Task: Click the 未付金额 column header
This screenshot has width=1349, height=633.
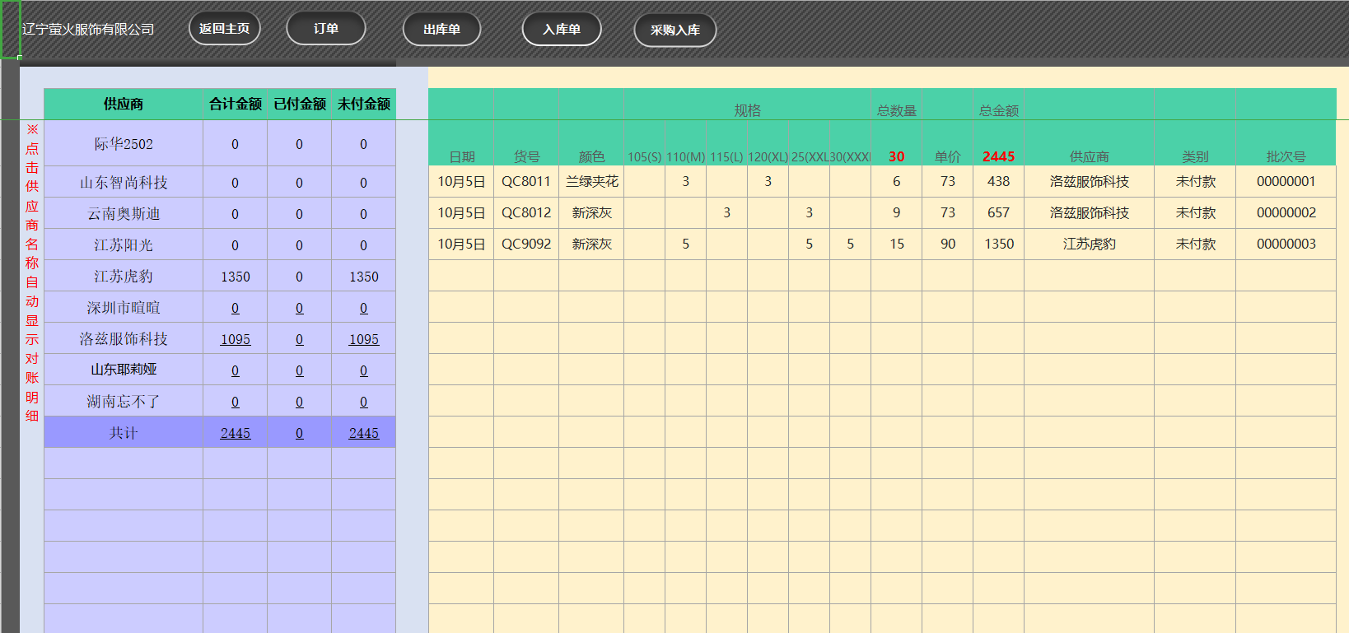Action: (364, 105)
